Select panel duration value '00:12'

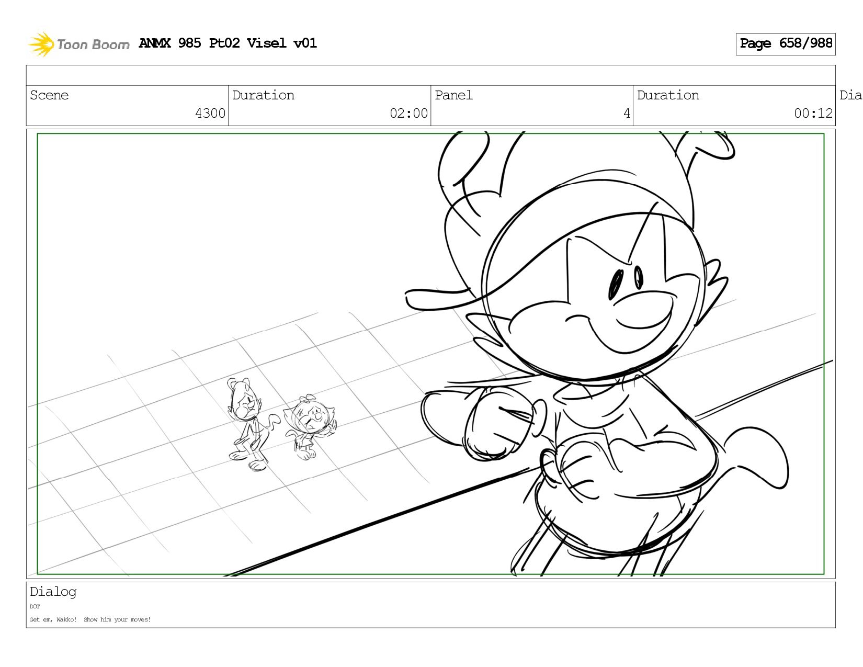[x=813, y=114]
